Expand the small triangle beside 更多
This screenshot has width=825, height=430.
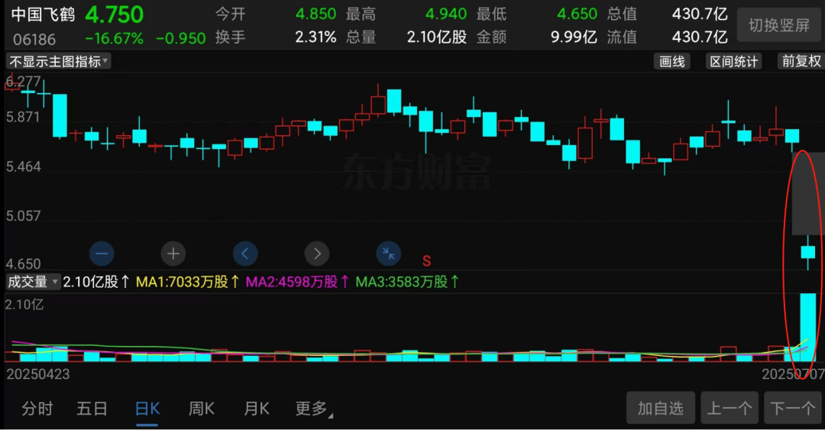tap(331, 415)
